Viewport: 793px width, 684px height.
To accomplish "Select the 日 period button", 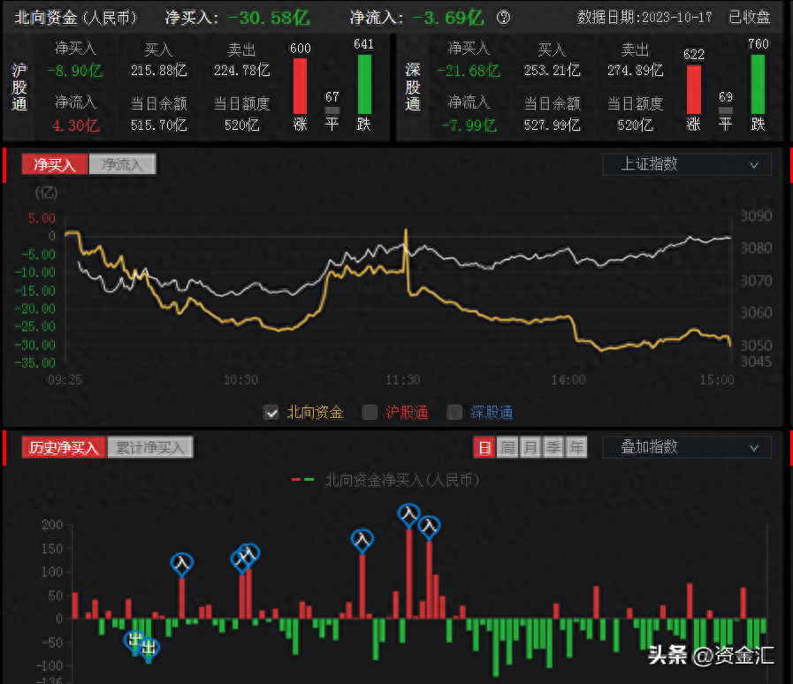I will pyautogui.click(x=484, y=447).
